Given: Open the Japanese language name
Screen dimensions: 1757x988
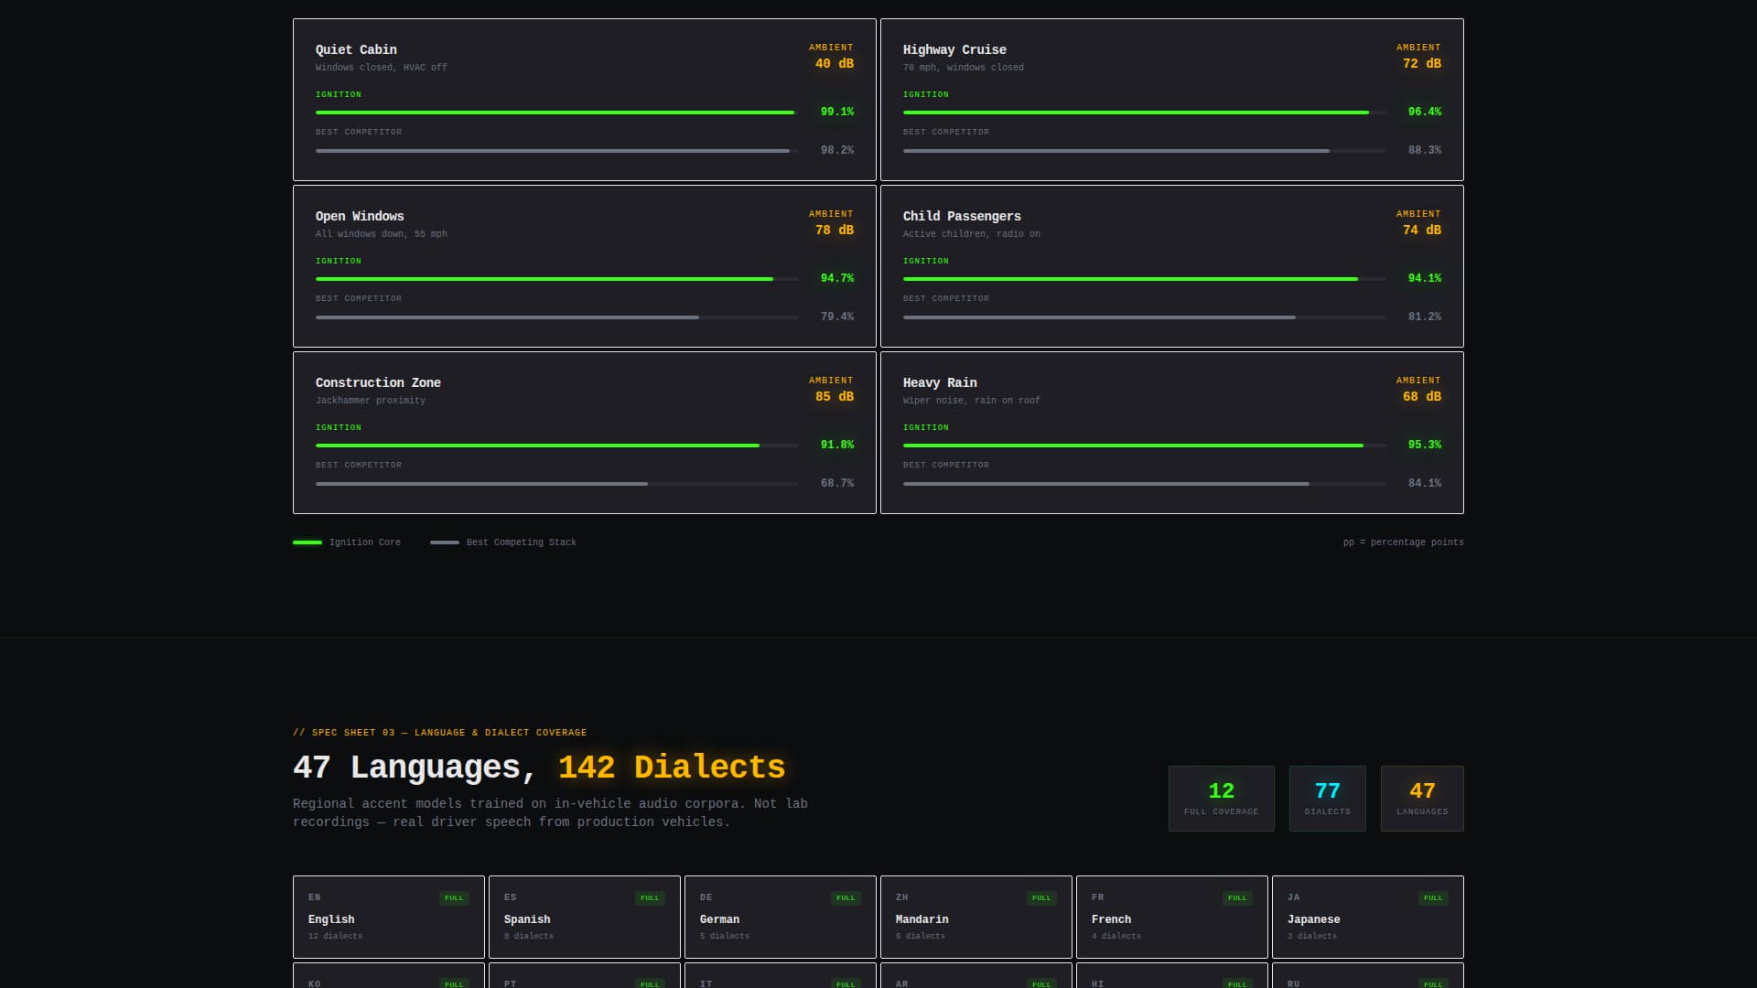Looking at the screenshot, I should click(x=1314, y=919).
